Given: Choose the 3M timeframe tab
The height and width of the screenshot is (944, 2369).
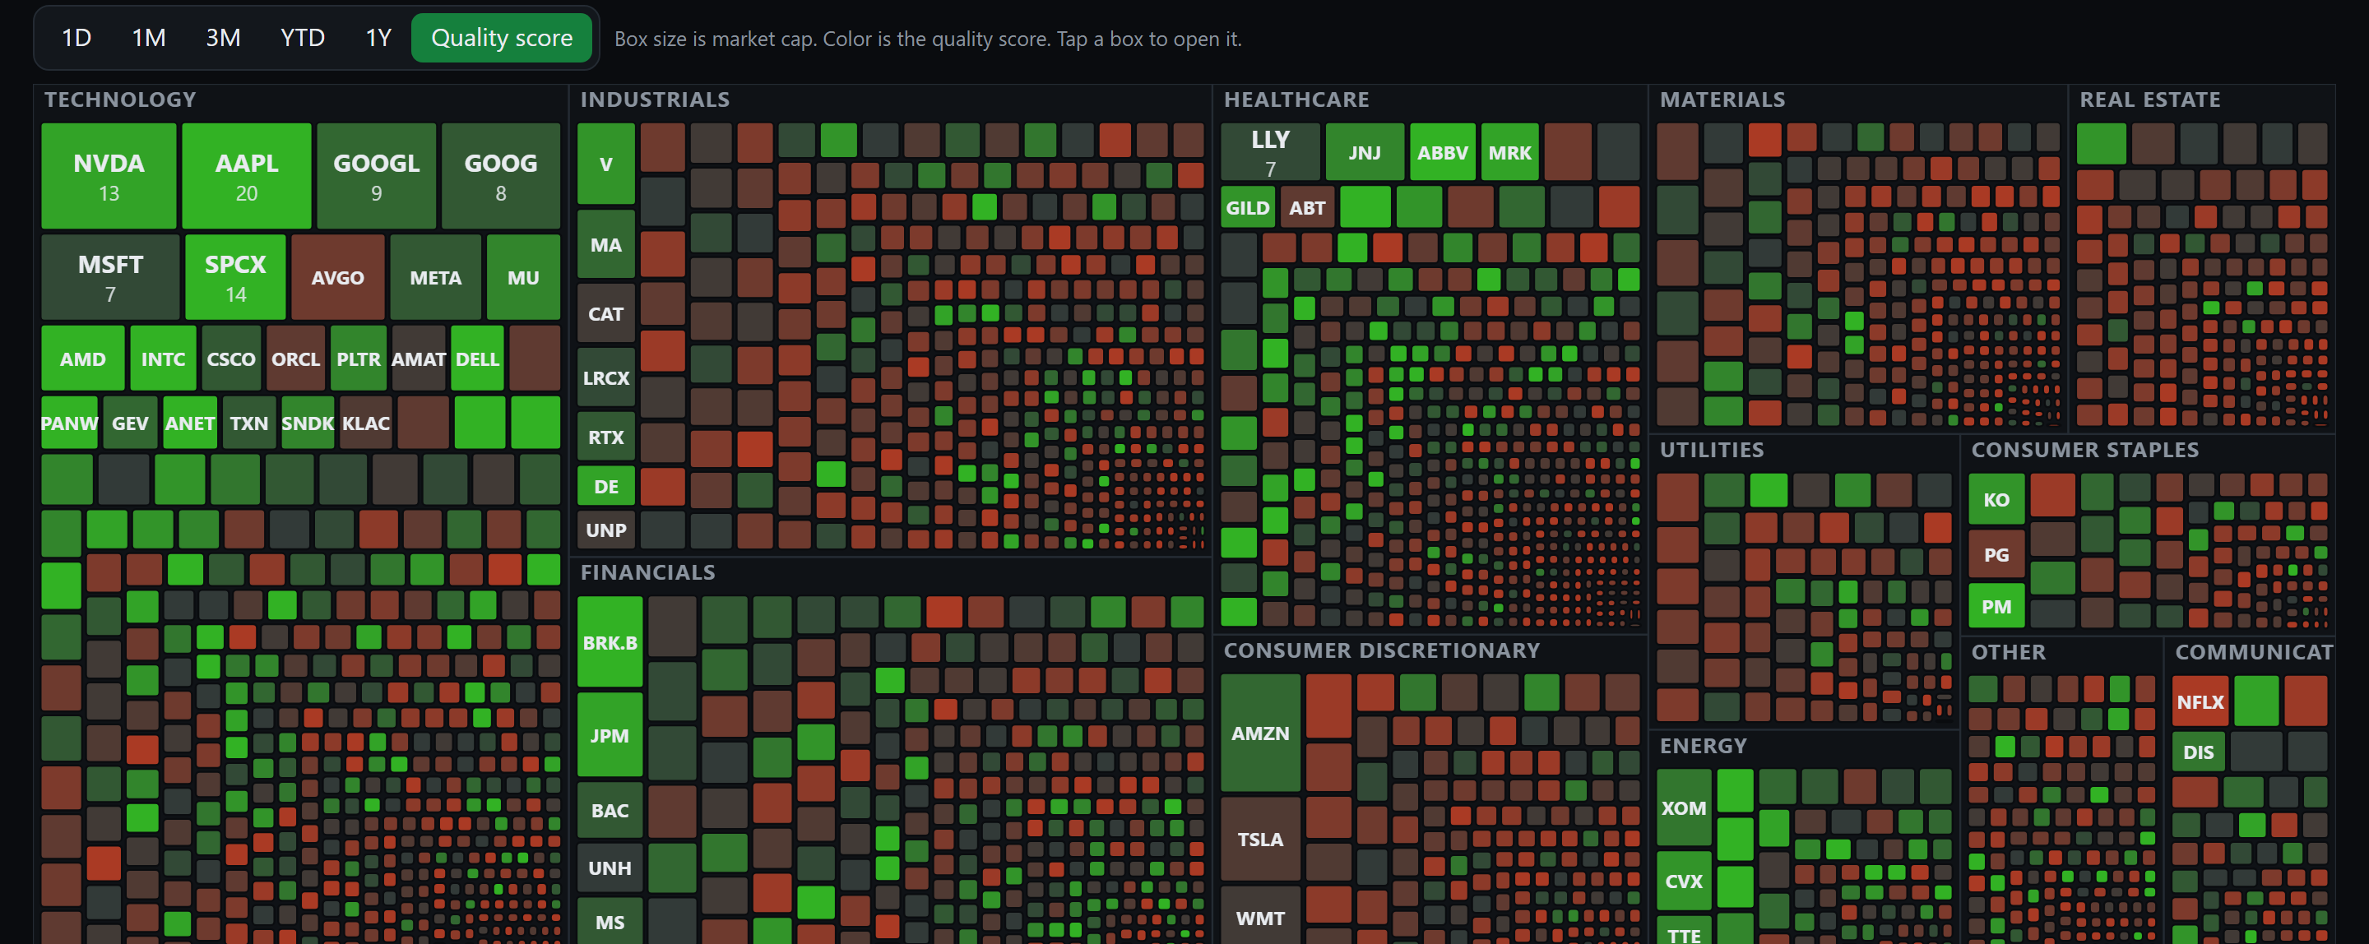Looking at the screenshot, I should pyautogui.click(x=224, y=38).
